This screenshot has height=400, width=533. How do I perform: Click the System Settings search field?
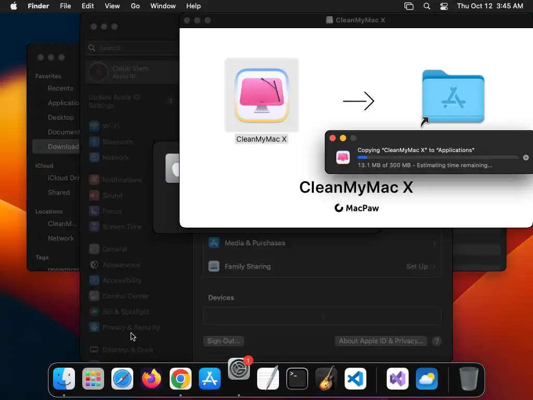click(x=133, y=48)
